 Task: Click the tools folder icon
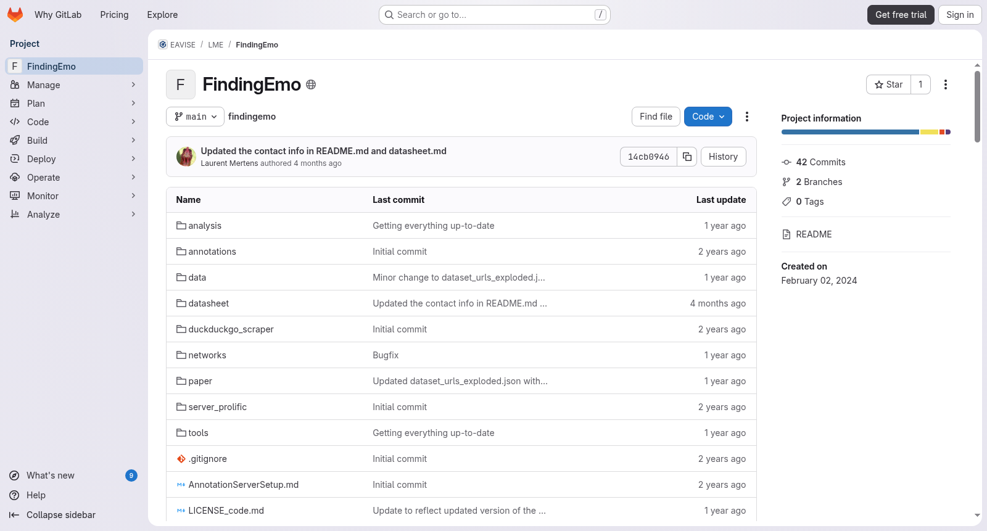[x=181, y=433]
